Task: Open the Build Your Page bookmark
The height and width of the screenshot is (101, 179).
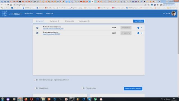Action: (50, 8)
